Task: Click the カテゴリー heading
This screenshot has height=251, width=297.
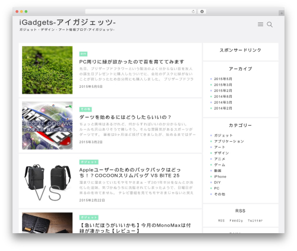Action: tap(241, 125)
